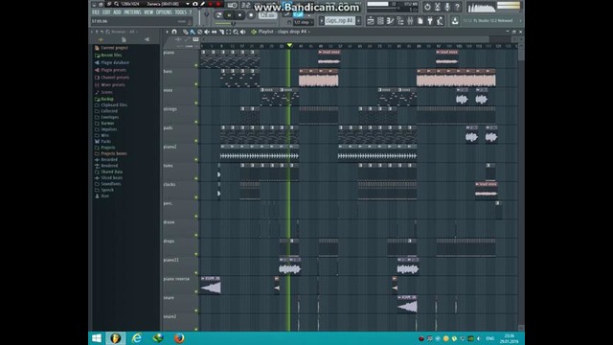Open the mixer view from the toolbar
This screenshot has width=613, height=345.
click(410, 21)
